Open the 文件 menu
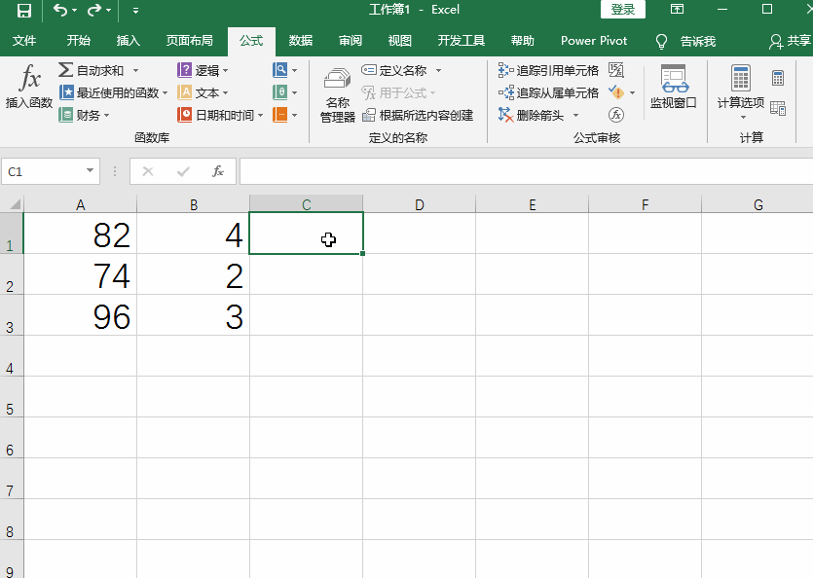This screenshot has width=813, height=578. tap(25, 40)
